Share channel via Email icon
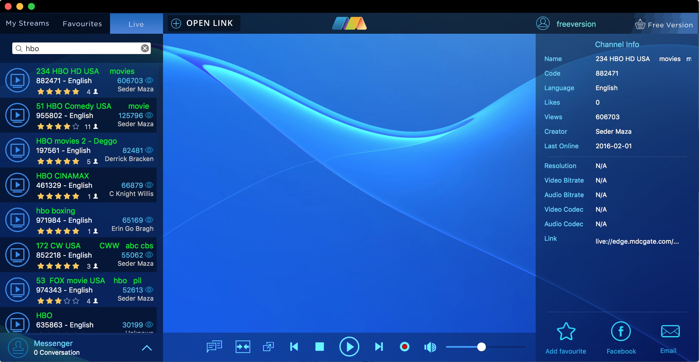The width and height of the screenshot is (699, 362). (670, 331)
